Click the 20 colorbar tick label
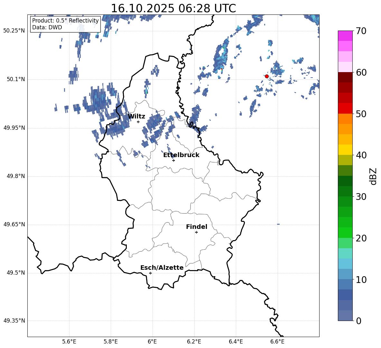The width and height of the screenshot is (381, 348). coord(361,238)
